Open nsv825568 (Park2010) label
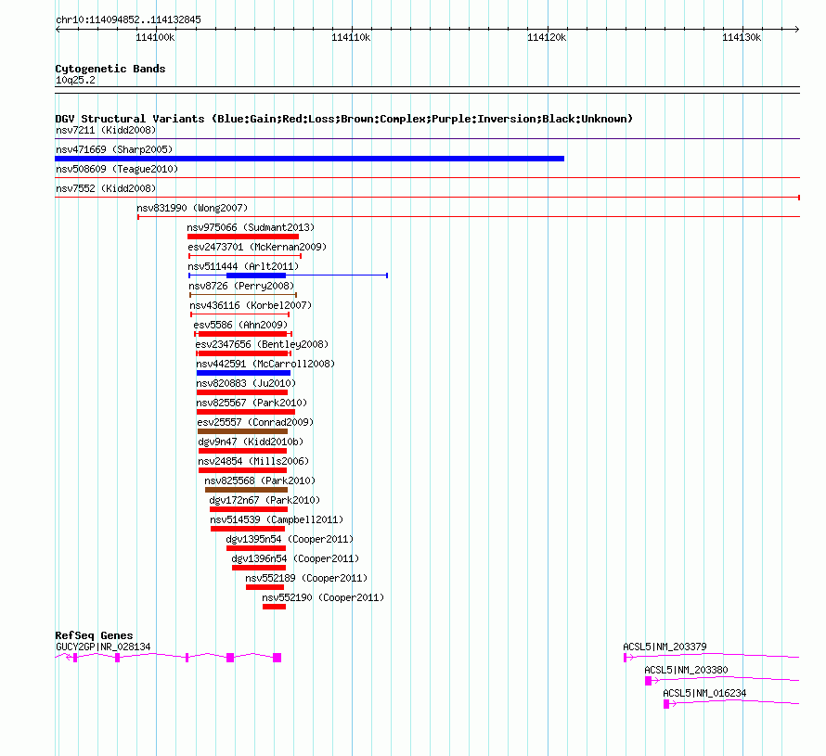Screen dimensions: 826x756 [x=260, y=481]
